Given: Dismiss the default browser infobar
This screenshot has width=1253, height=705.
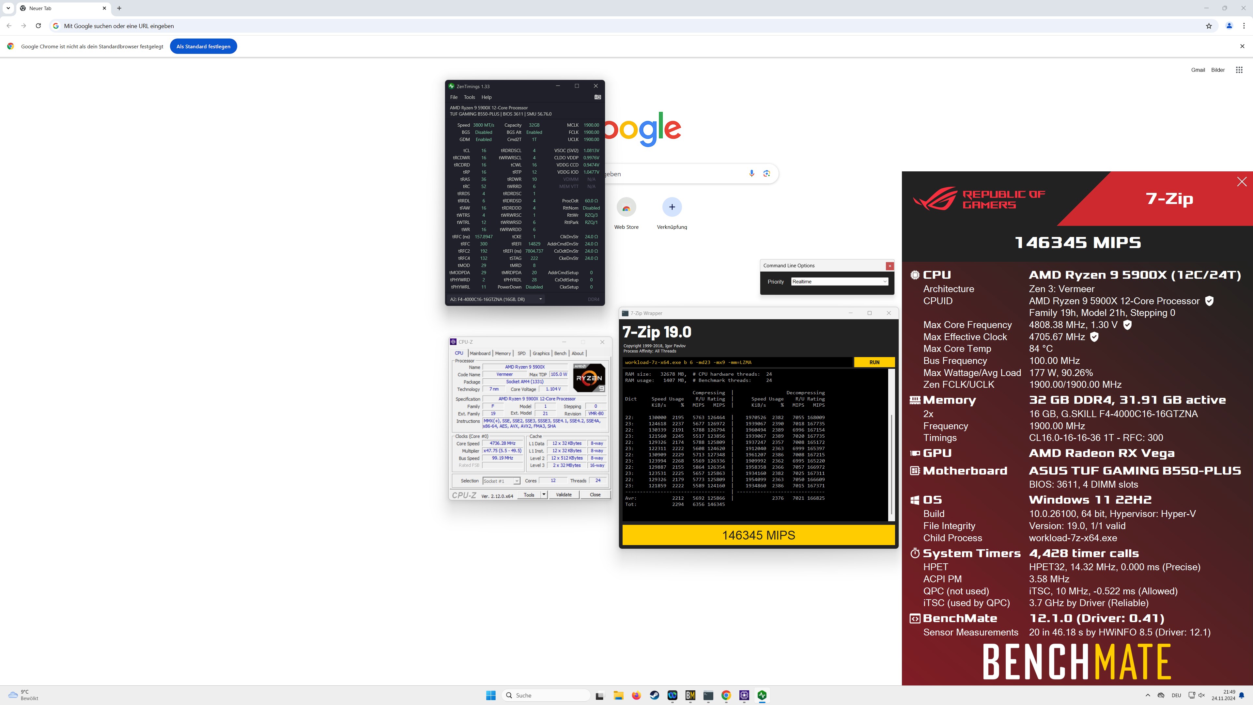Looking at the screenshot, I should [x=1242, y=46].
